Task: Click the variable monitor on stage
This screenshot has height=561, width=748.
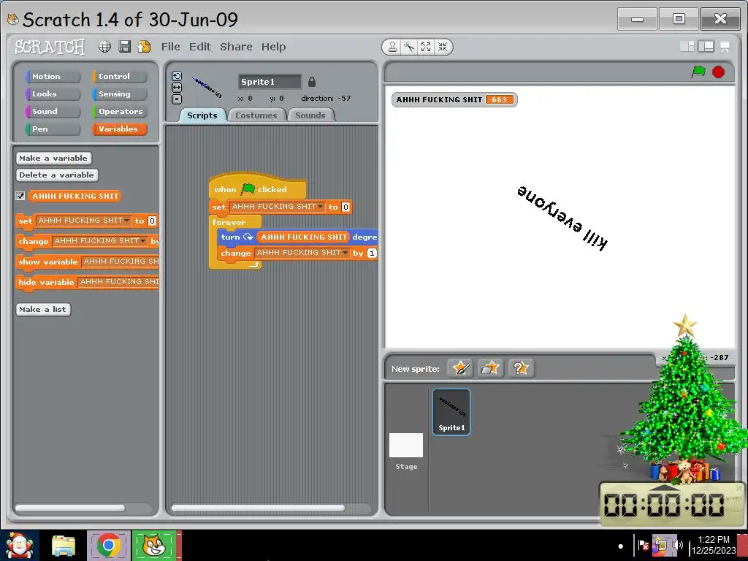Action: [x=454, y=99]
